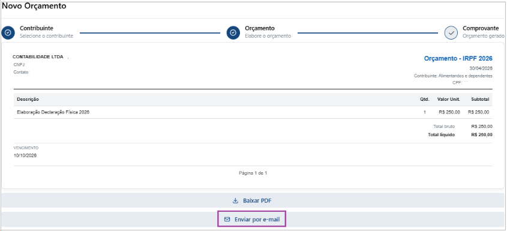Click the 'Valor Unit.' column header

point(448,99)
